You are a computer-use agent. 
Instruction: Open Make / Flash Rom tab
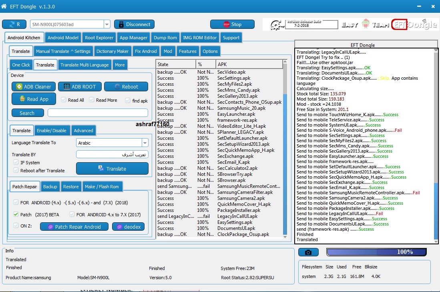pos(102,187)
